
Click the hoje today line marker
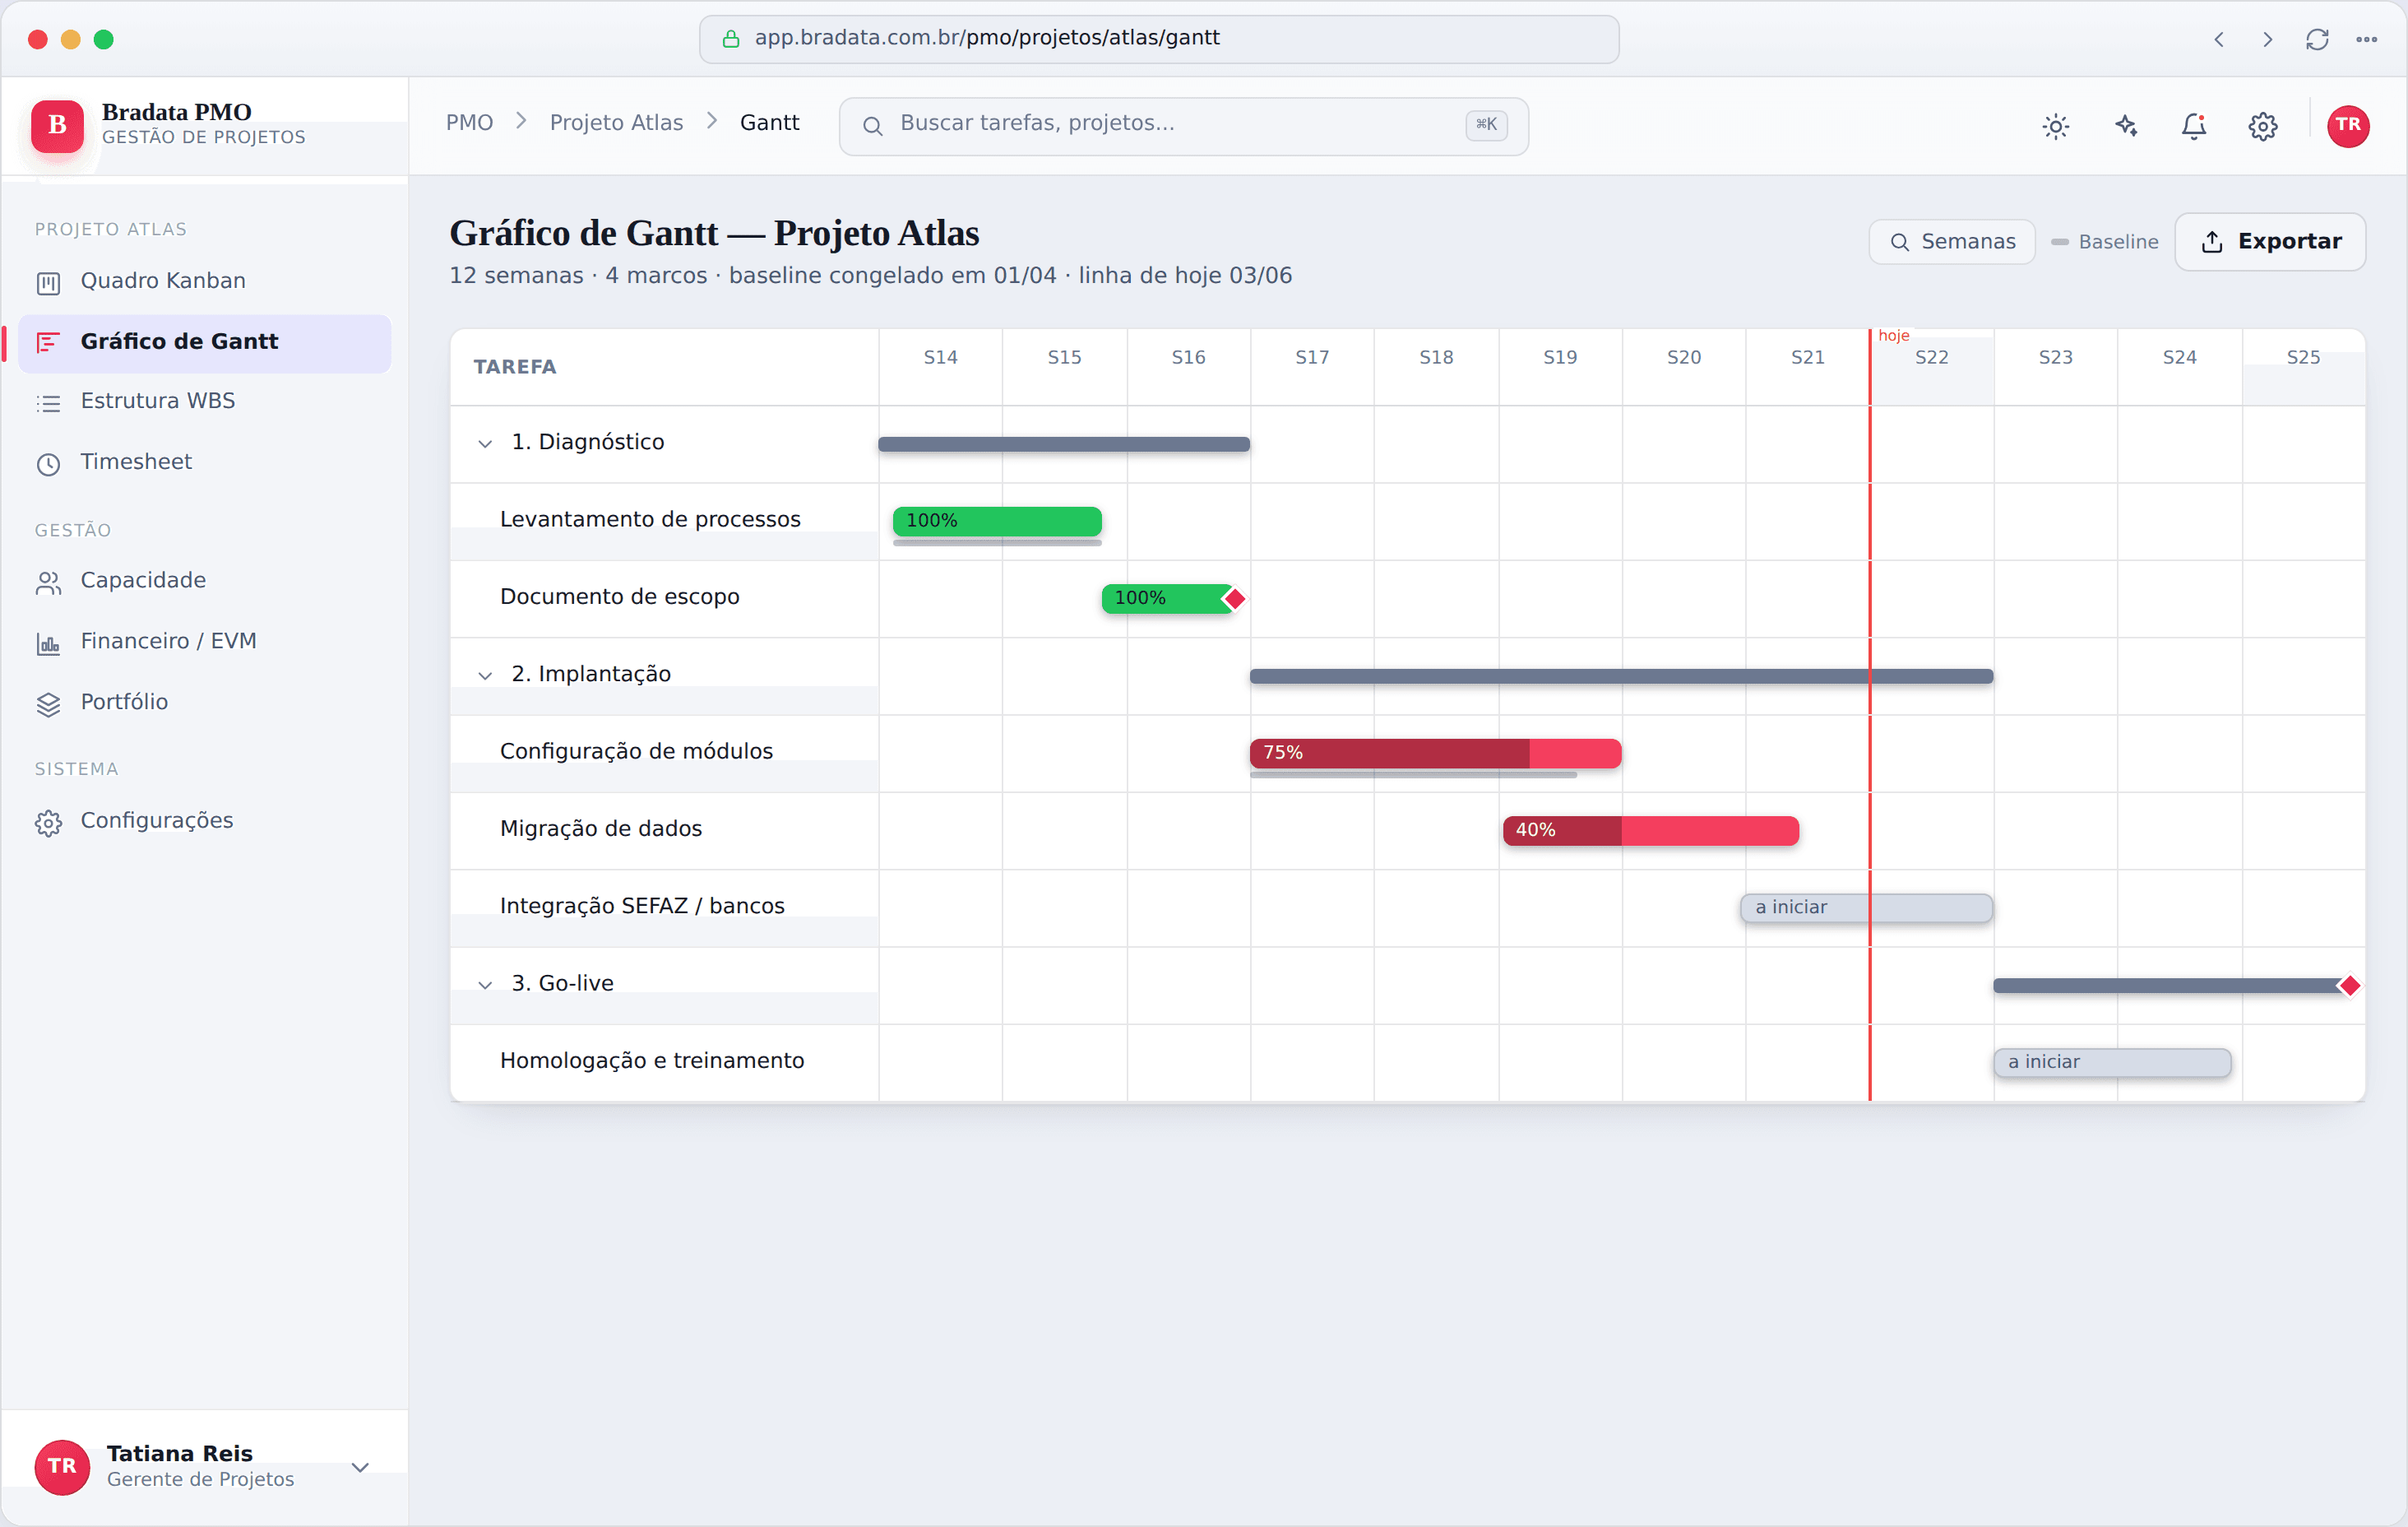pyautogui.click(x=1893, y=336)
